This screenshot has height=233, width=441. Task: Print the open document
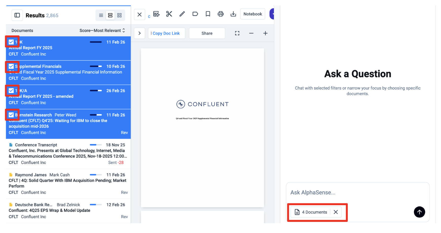(221, 14)
